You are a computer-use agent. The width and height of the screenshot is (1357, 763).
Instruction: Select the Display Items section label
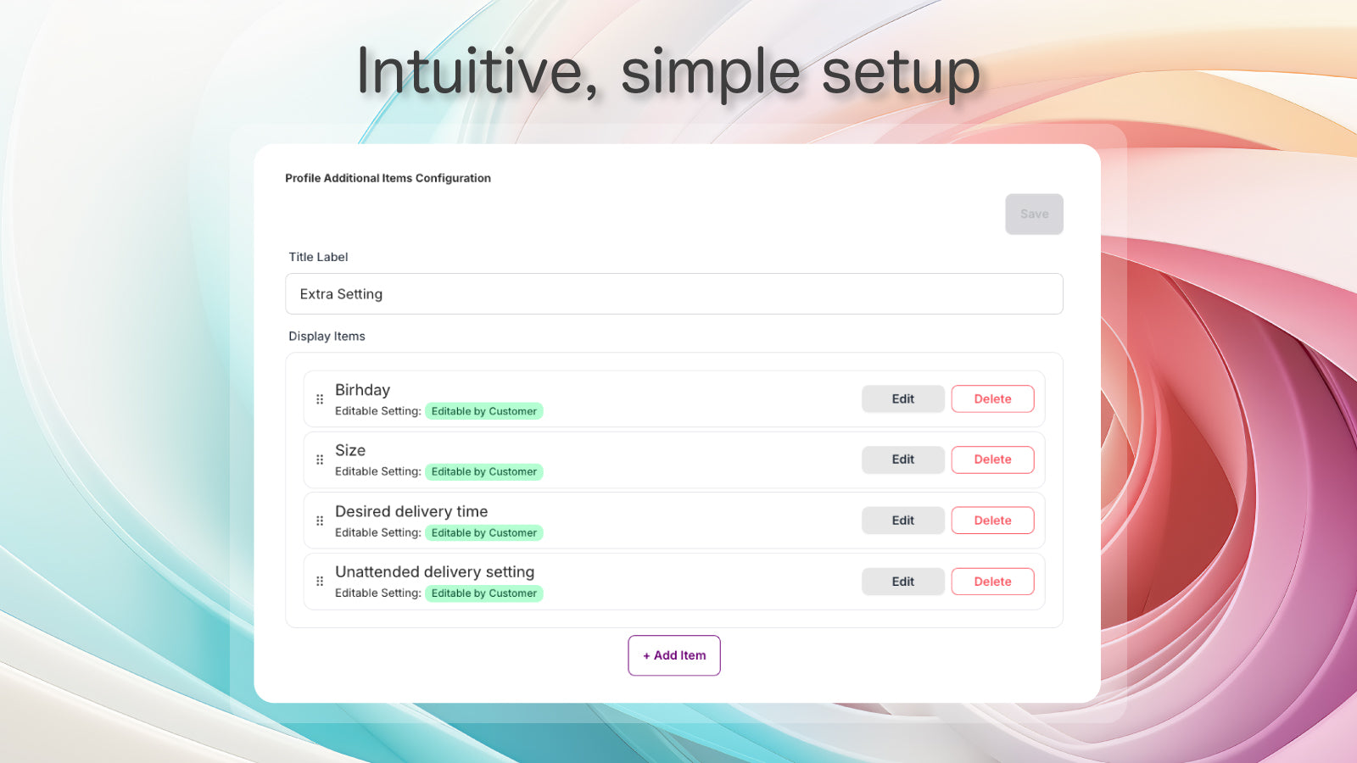point(327,336)
